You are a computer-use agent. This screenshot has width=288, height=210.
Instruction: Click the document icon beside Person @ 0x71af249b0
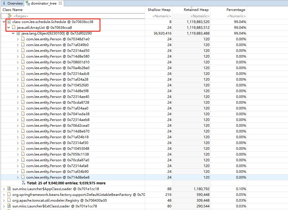click(x=23, y=45)
